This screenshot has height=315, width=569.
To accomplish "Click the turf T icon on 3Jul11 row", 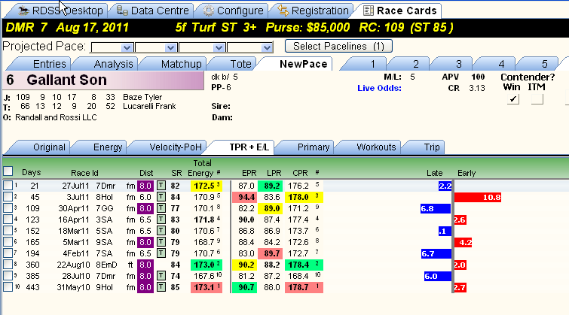I will (x=161, y=197).
